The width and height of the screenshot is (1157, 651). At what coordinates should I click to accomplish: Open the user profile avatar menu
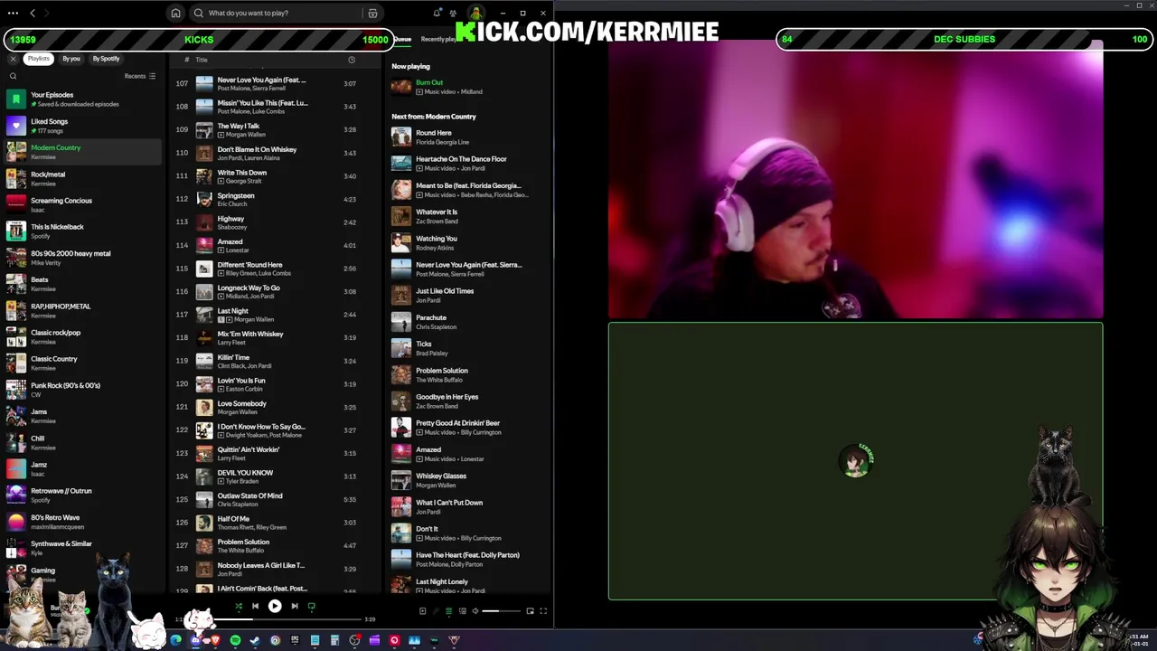click(x=475, y=13)
